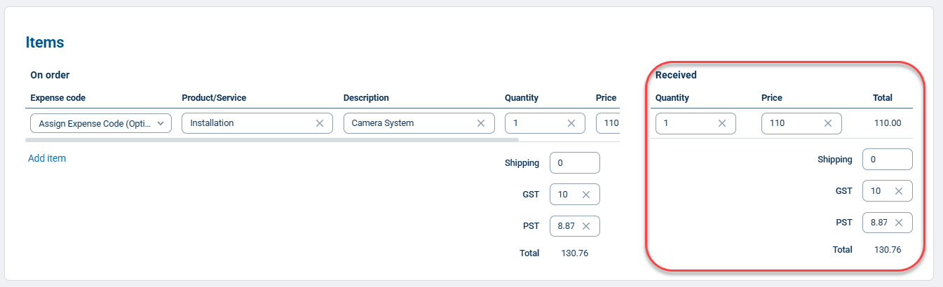Open the Assign Expense Code dropdown
Screen dimensions: 943x287
tap(101, 123)
